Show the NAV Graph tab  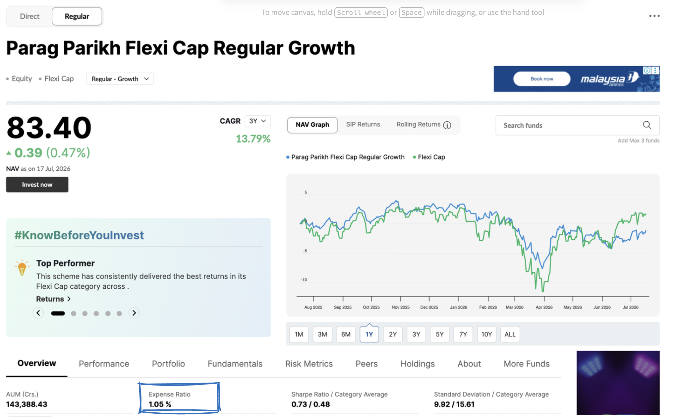[x=312, y=125]
